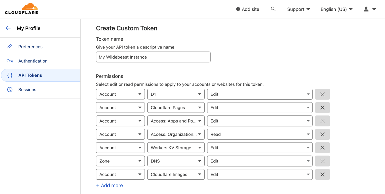
Task: Click the Add site button
Action: point(247,9)
